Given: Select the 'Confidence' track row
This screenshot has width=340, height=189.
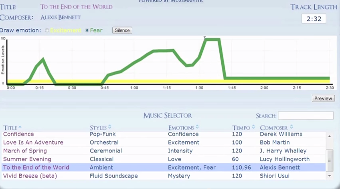Looking at the screenshot, I should click(x=164, y=134).
